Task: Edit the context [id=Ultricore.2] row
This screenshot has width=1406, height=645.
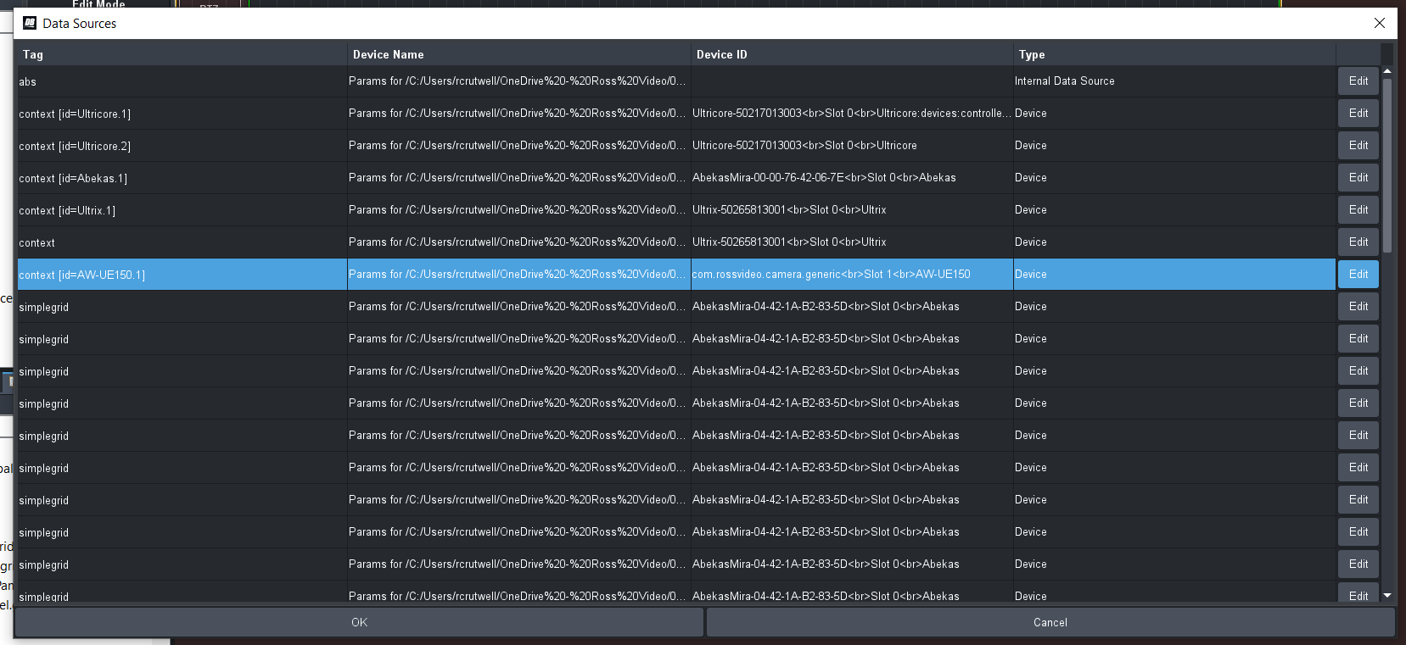Action: click(1358, 146)
